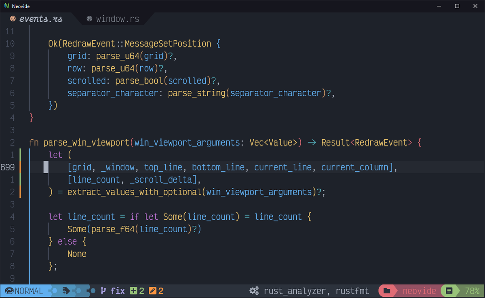Click line number 699 in the gutter
Viewport: 485px width, 298px height.
(x=8, y=167)
